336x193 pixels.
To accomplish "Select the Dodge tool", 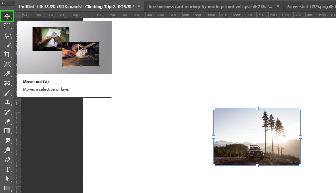I will coord(7,150).
